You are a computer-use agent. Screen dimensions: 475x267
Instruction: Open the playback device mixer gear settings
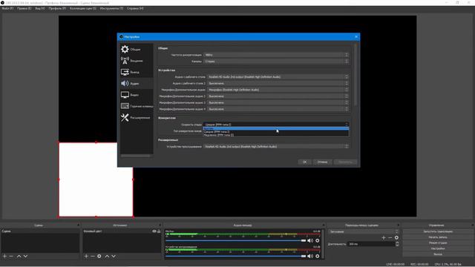[x=318, y=256]
